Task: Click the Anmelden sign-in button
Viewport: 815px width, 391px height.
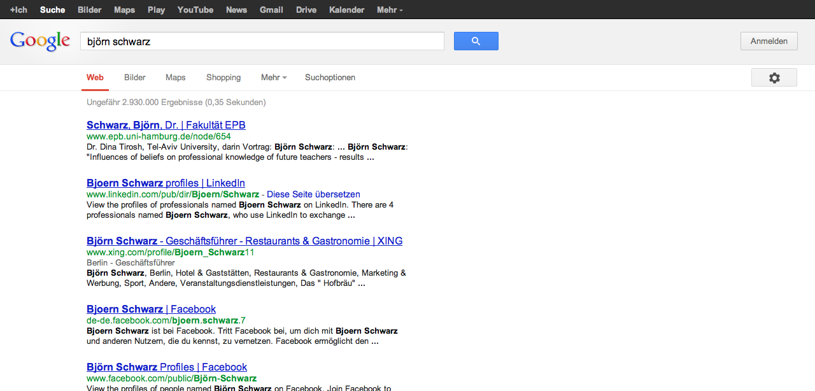Action: (769, 41)
